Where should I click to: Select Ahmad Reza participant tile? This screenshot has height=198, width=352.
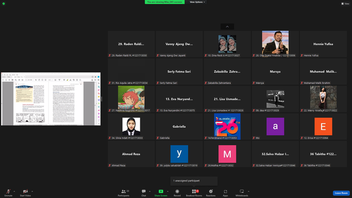click(x=131, y=154)
